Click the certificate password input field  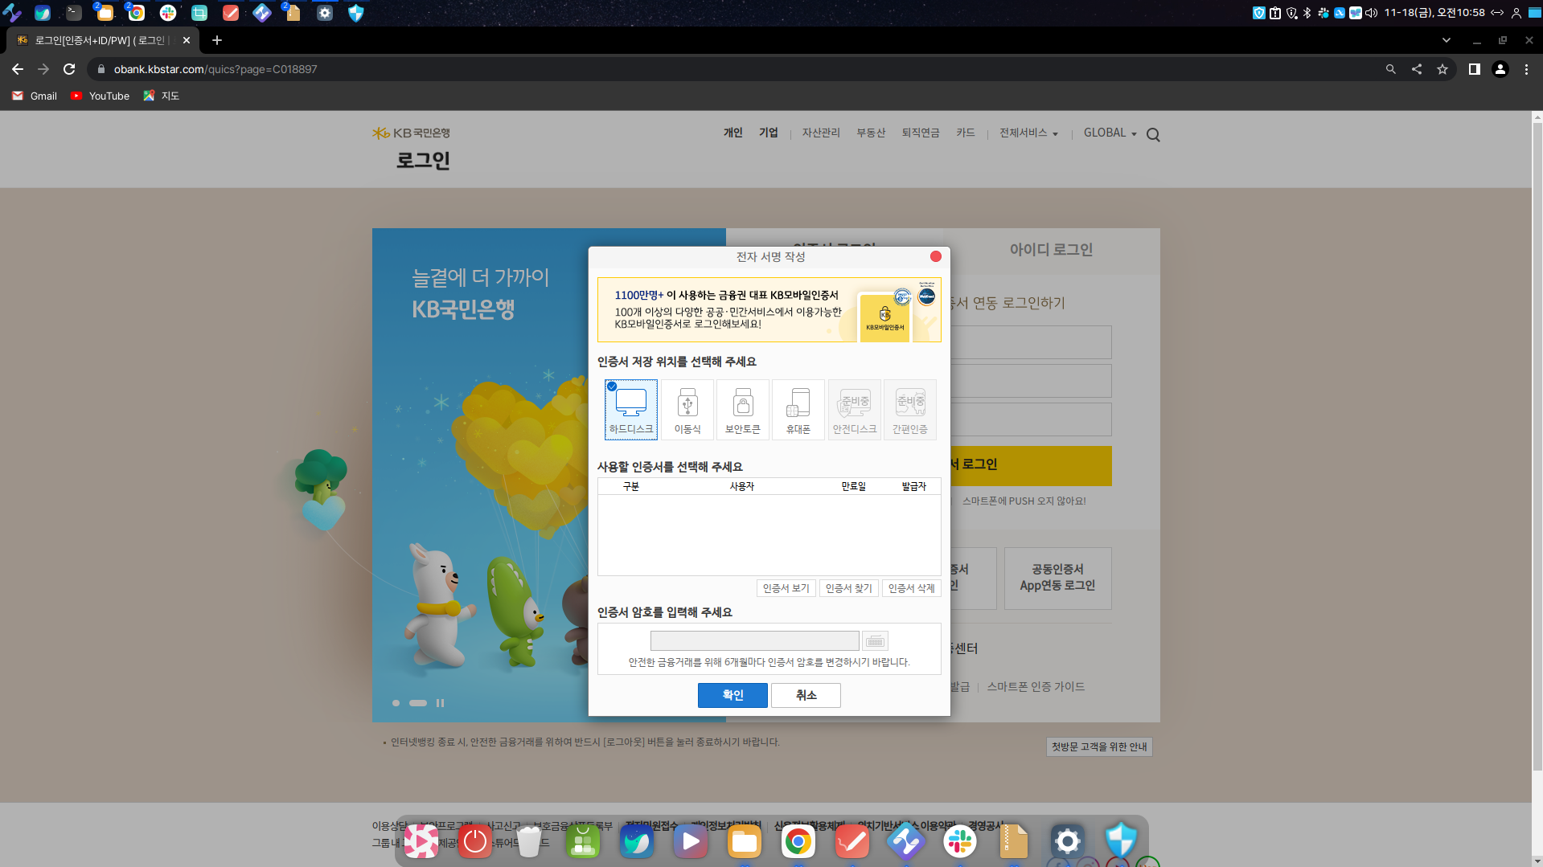tap(754, 640)
